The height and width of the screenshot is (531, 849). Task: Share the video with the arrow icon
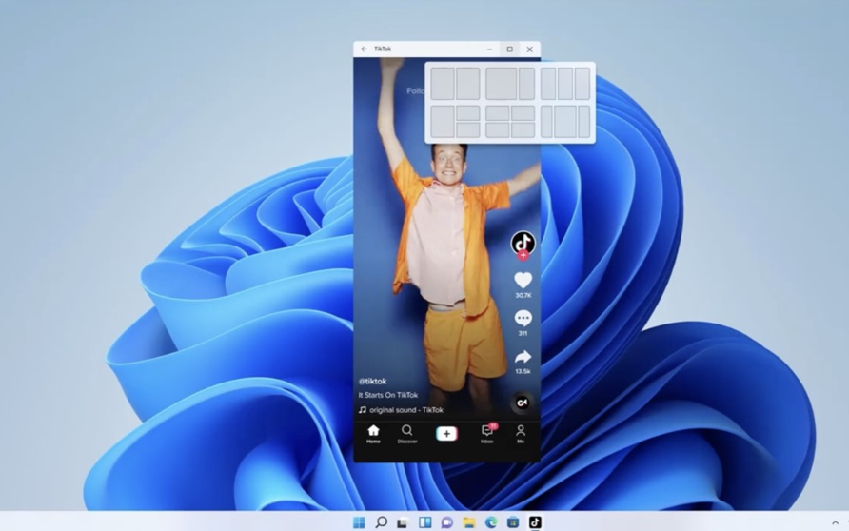523,357
